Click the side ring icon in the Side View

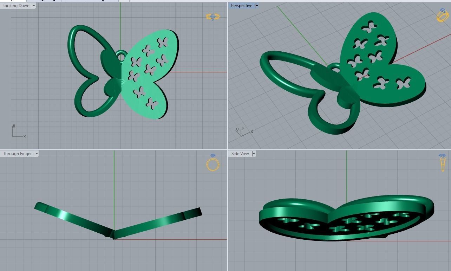tap(443, 163)
